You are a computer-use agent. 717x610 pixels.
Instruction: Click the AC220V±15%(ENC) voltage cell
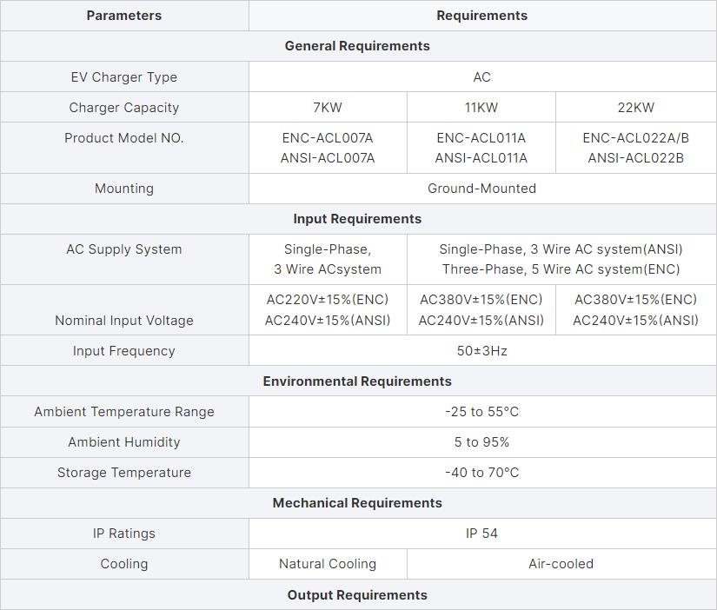point(328,310)
